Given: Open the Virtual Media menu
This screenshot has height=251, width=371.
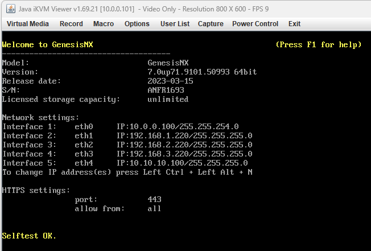Looking at the screenshot, I should [28, 24].
